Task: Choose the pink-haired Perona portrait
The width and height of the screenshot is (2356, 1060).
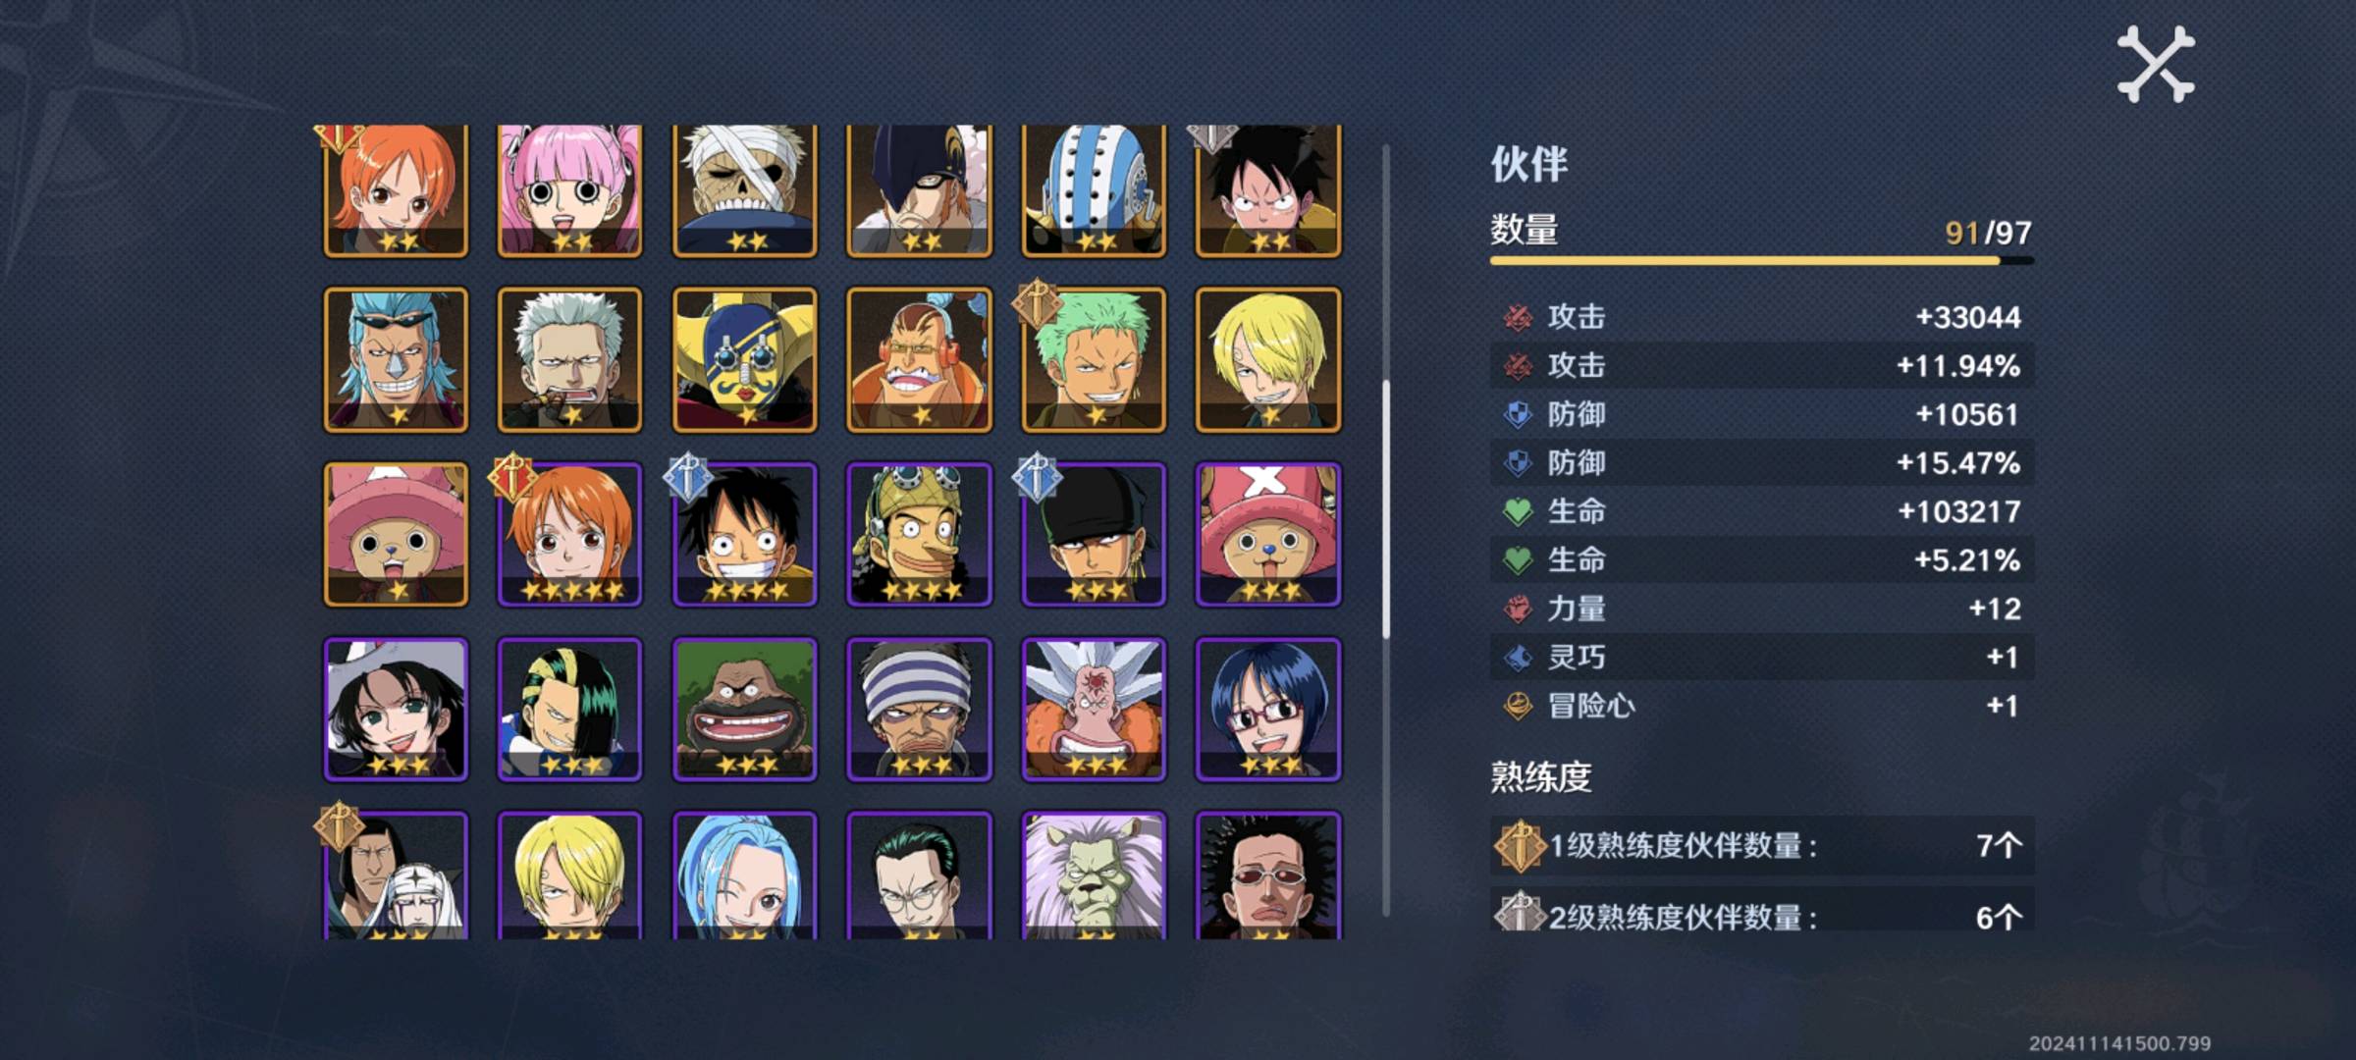Action: tap(570, 190)
